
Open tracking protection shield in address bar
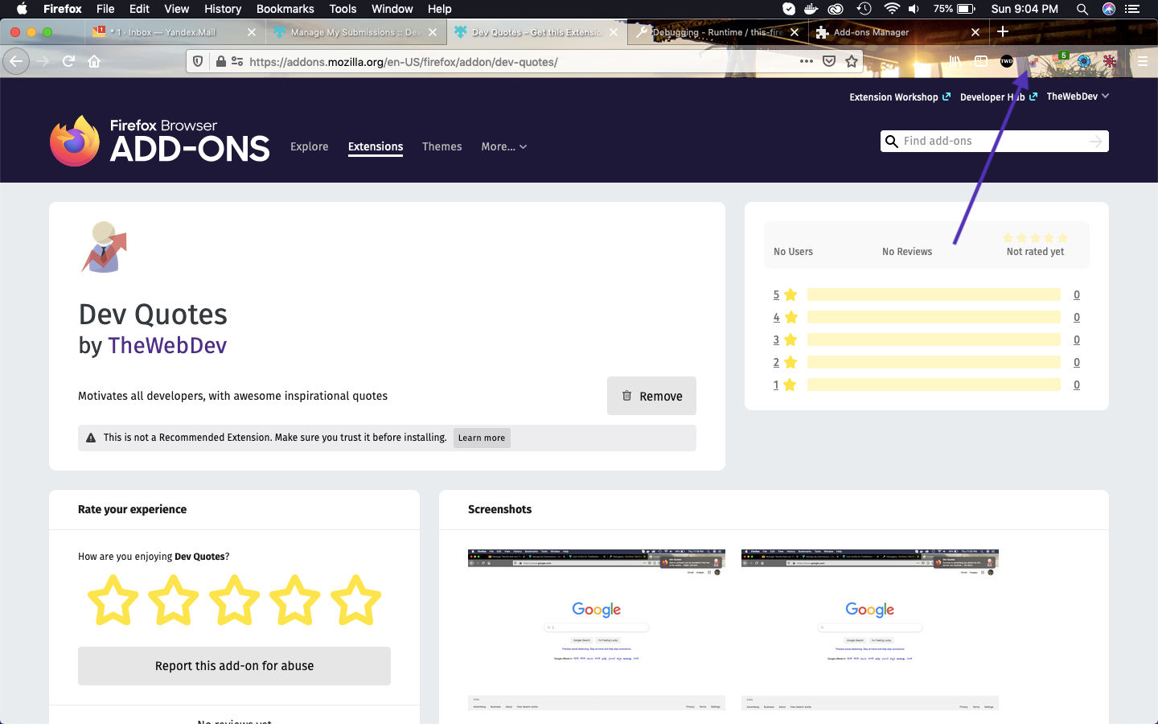point(198,61)
